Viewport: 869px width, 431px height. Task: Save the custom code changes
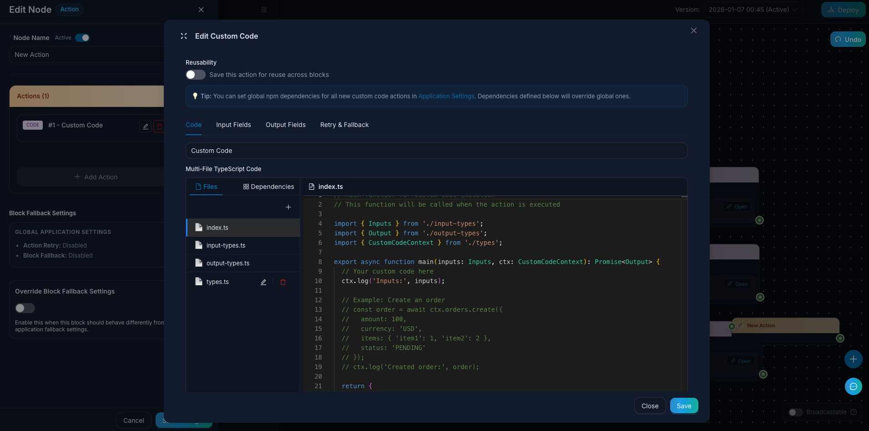684,406
